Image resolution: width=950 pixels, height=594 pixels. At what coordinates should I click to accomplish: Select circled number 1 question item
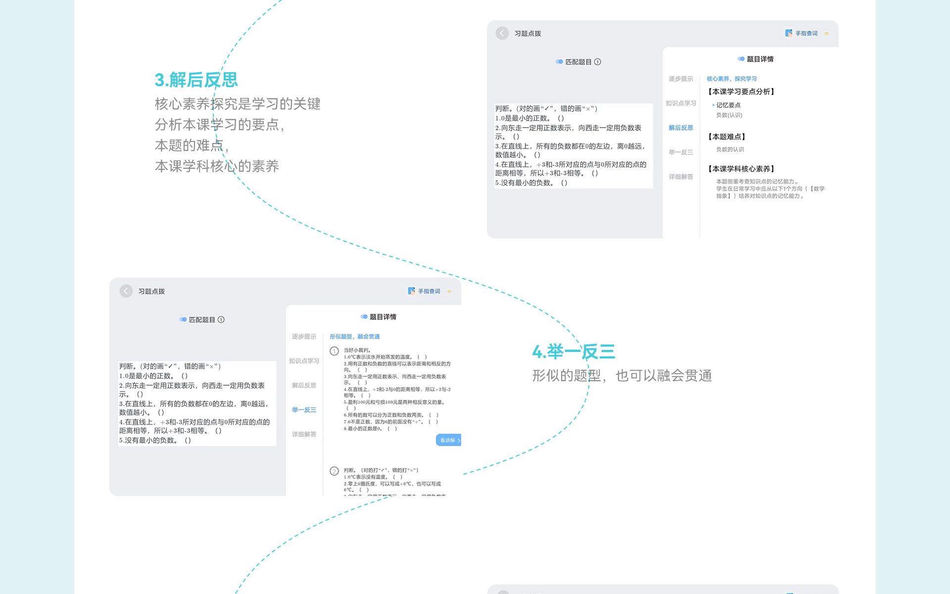click(334, 351)
